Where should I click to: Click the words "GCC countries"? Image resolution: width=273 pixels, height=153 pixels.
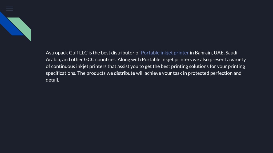point(100,59)
